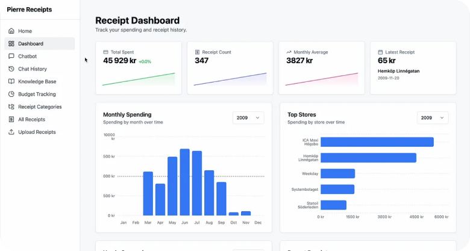Screen dimensions: 470x251
Task: Click the June bar in Monthly Spending
Action: 184,182
